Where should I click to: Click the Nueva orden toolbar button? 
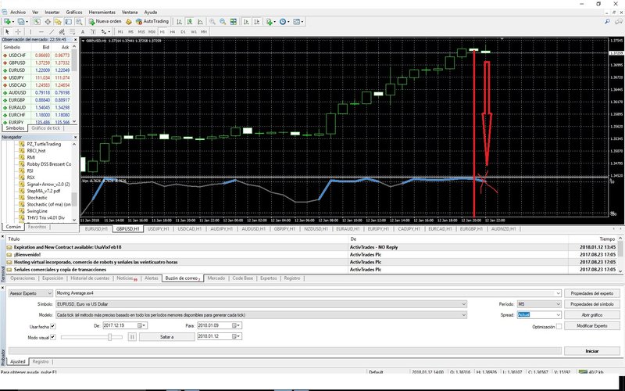tap(105, 22)
